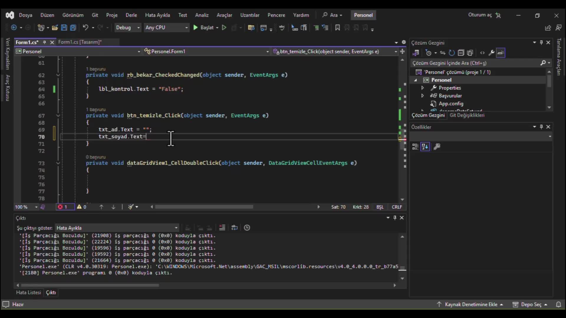Click Collapse All icon in Çözüm Gezgini
Image resolution: width=566 pixels, height=318 pixels.
pyautogui.click(x=461, y=53)
